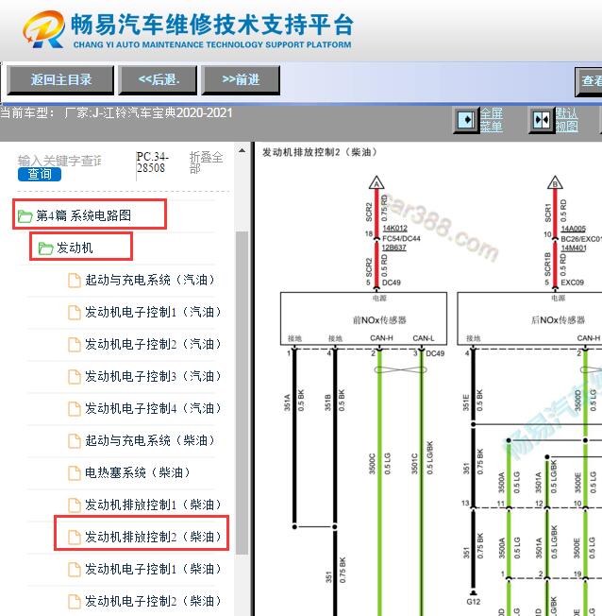Click the page icon beside 电热塞系统（柴油）

75,473
